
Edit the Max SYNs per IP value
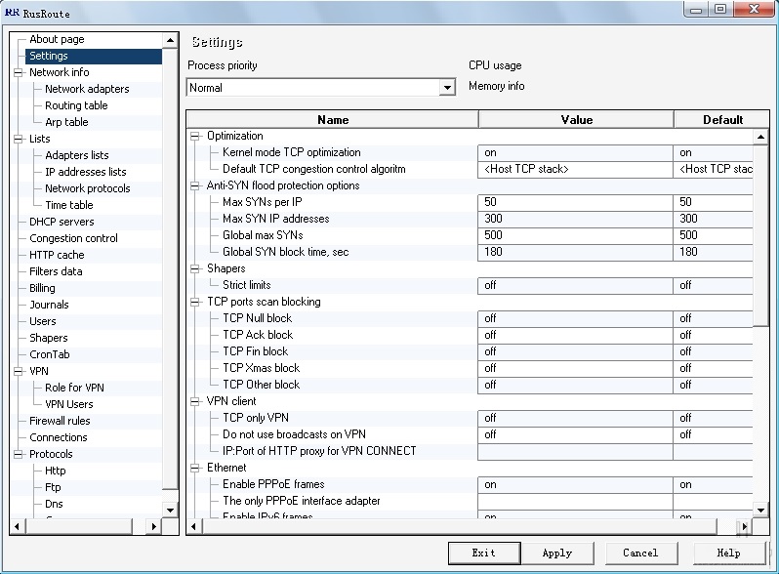[x=575, y=202]
